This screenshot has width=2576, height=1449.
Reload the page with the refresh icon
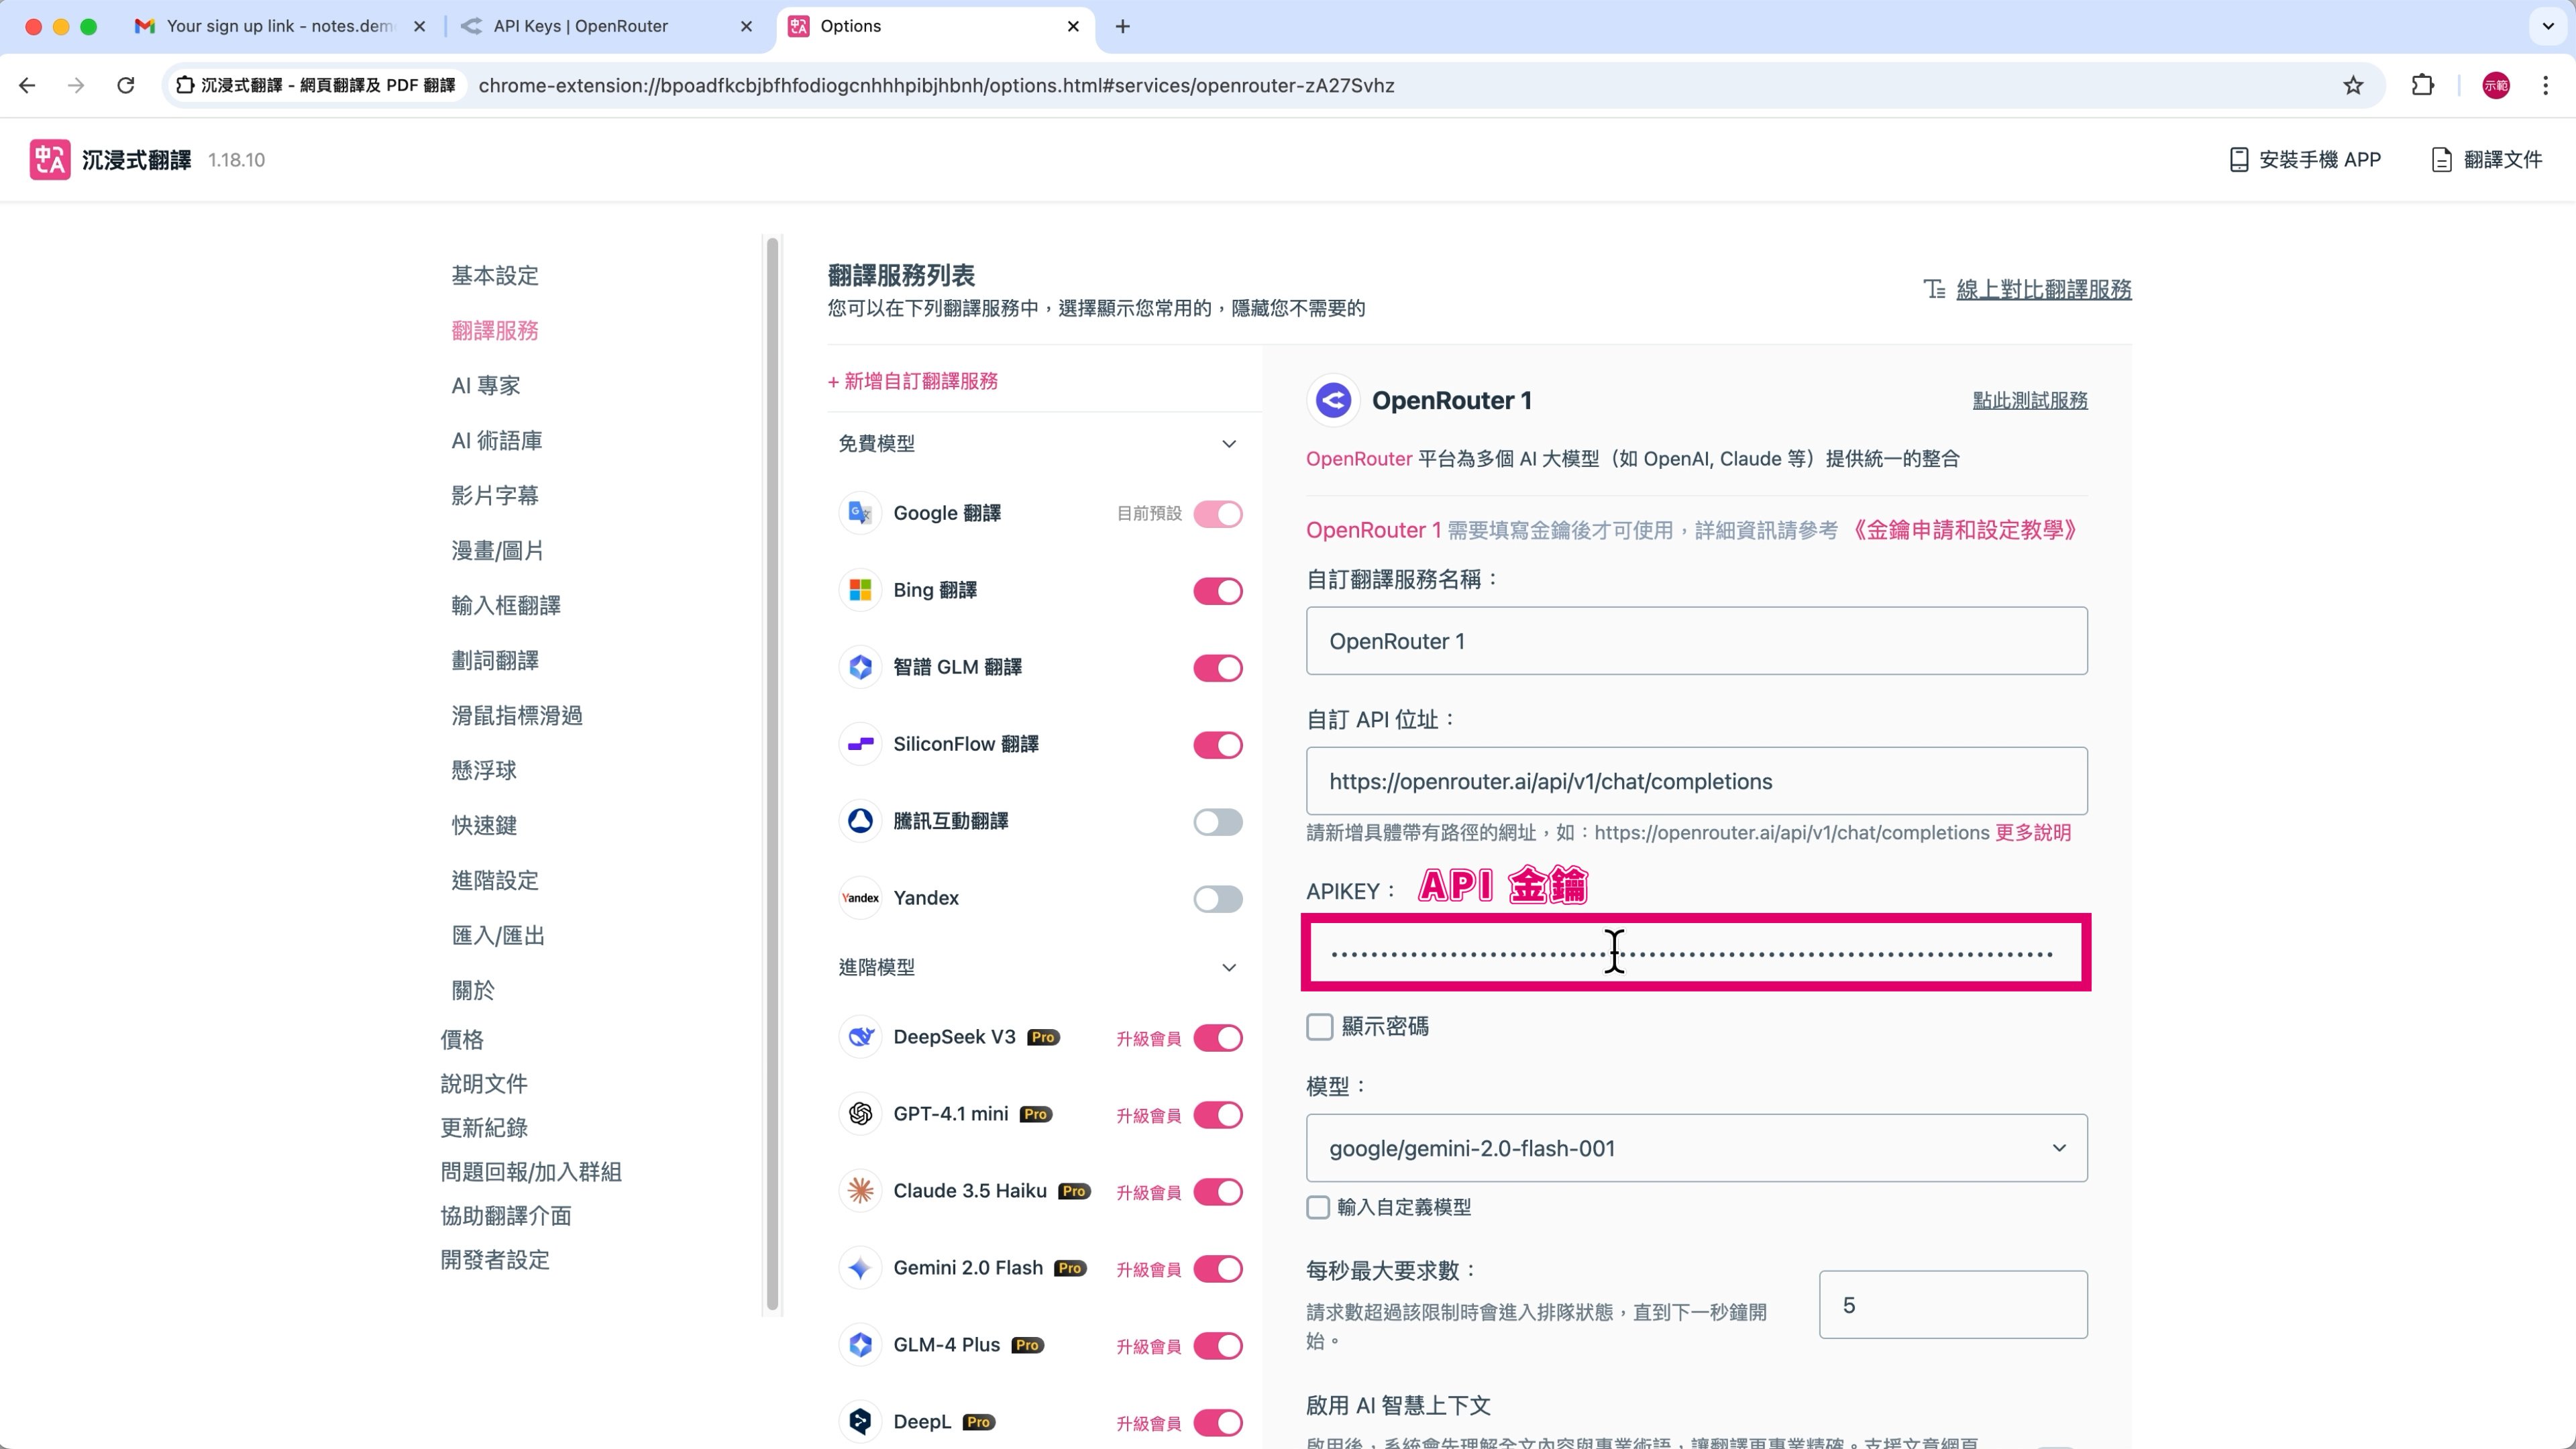pyautogui.click(x=126, y=86)
